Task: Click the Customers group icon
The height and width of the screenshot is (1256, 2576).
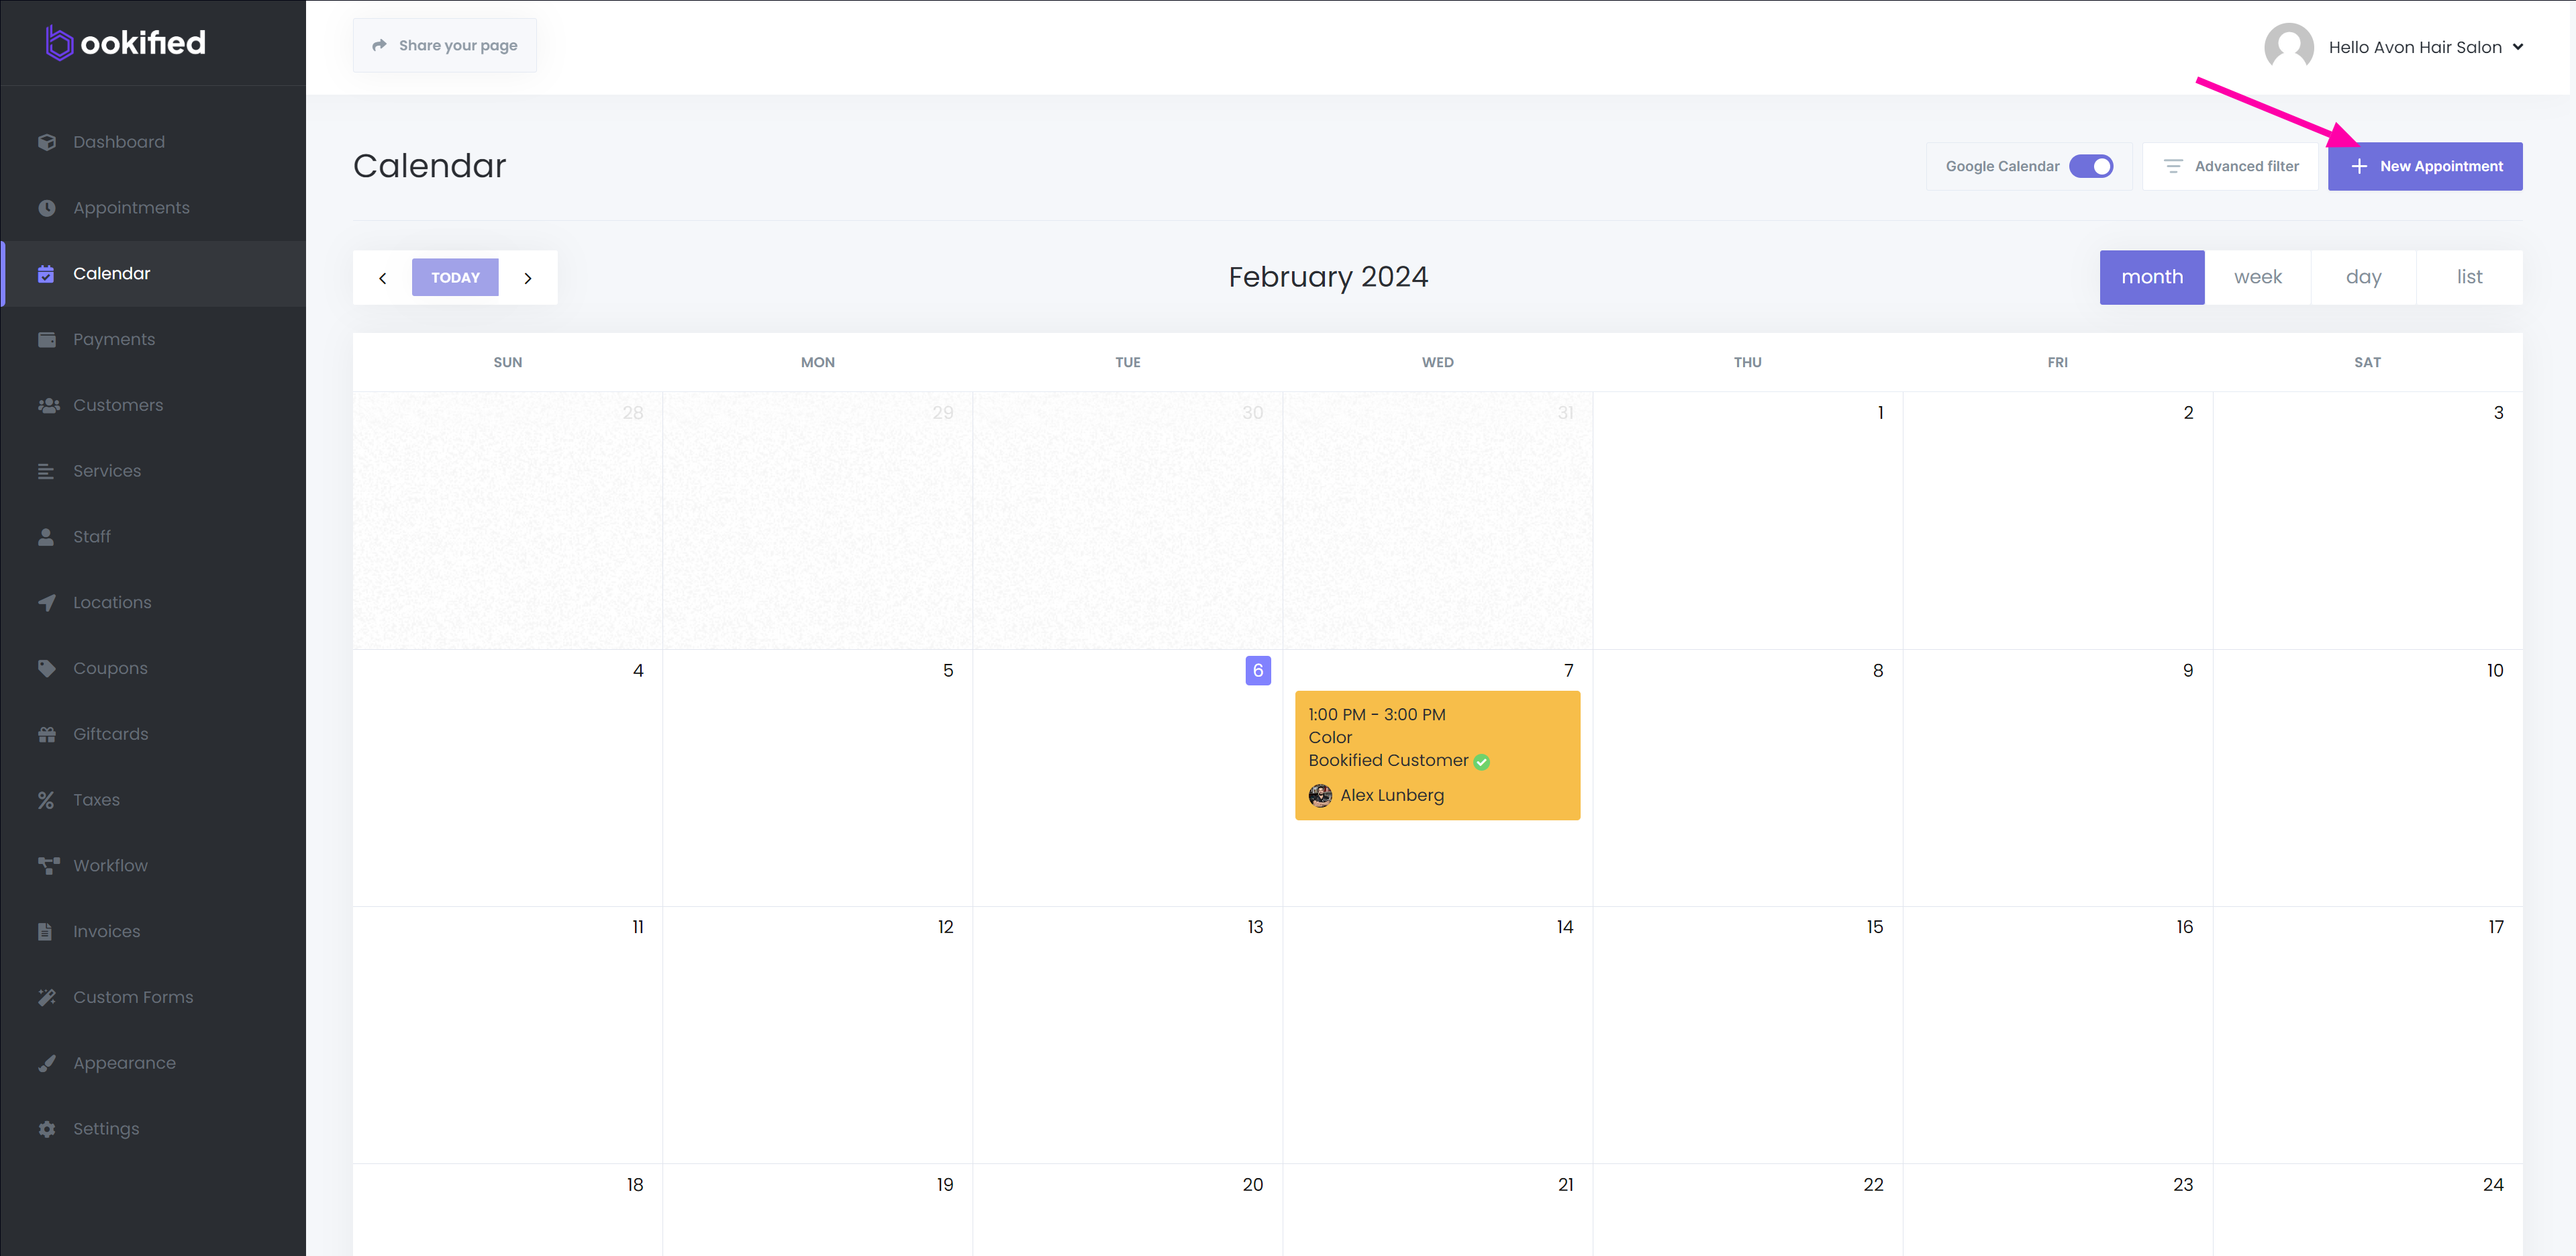Action: (48, 405)
